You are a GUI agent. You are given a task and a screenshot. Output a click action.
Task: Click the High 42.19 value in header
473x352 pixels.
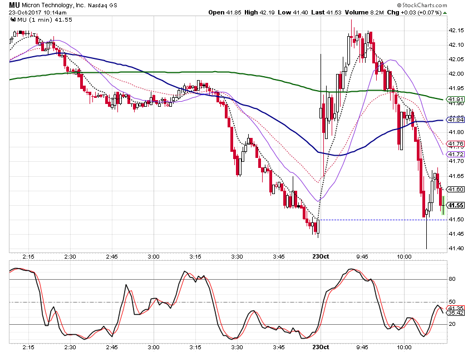[x=259, y=12]
